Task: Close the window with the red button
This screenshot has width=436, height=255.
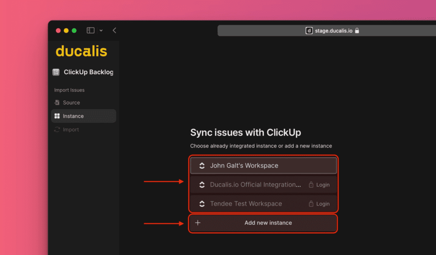Action: point(58,31)
